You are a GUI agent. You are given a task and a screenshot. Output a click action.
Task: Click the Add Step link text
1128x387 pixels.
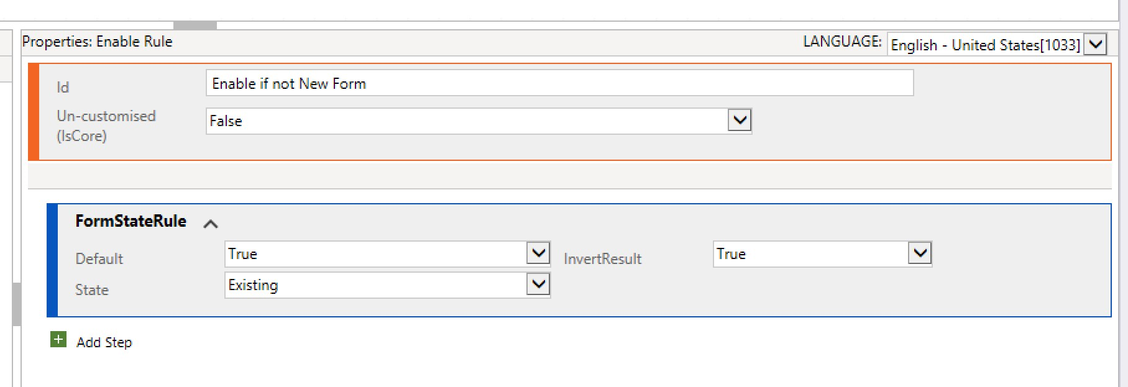pyautogui.click(x=104, y=342)
